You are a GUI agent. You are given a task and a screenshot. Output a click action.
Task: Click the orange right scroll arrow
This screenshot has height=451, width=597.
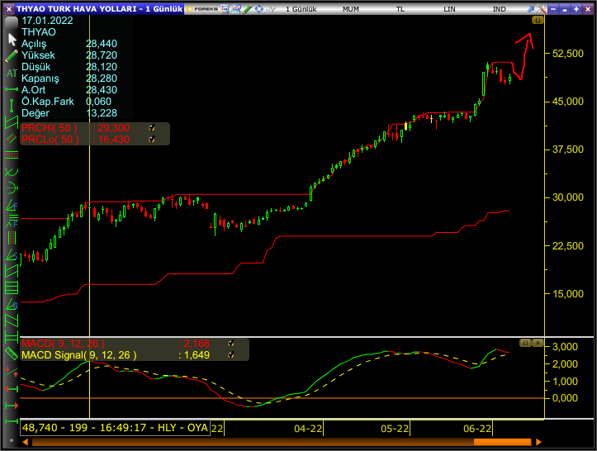(538, 442)
